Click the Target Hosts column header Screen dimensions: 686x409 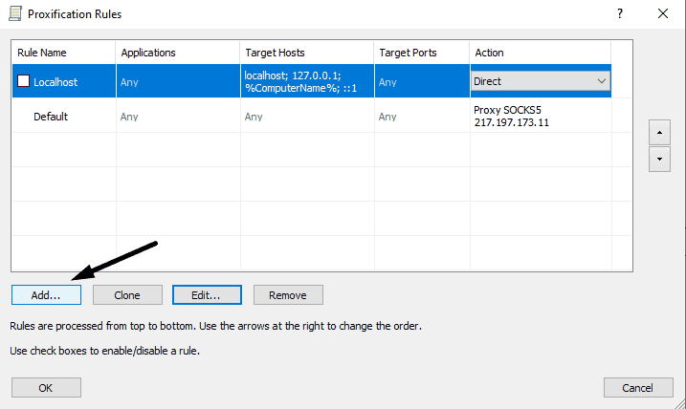click(306, 53)
